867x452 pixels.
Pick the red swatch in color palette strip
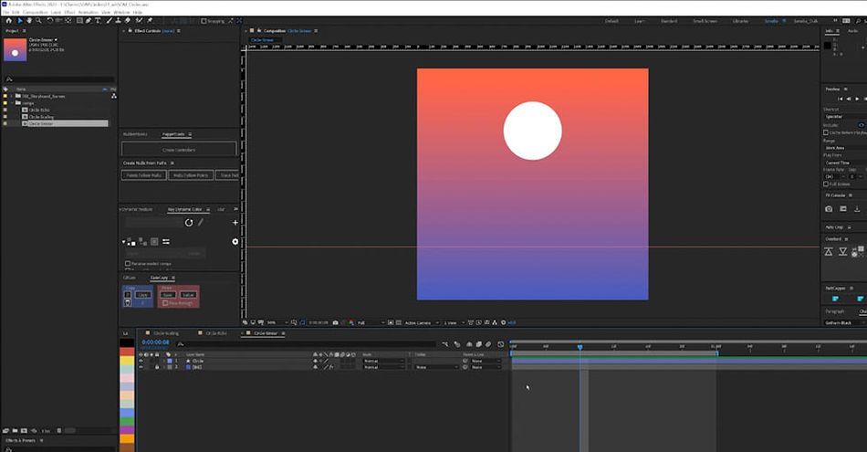(x=127, y=352)
